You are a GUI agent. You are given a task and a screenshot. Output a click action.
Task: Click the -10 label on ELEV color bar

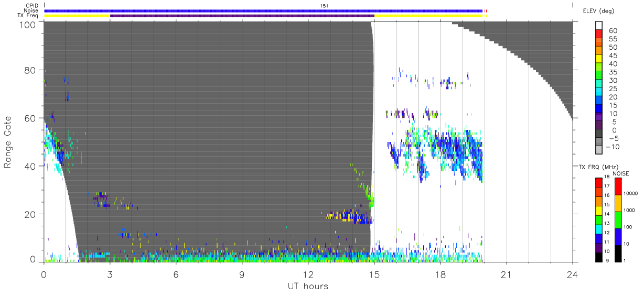coord(611,147)
